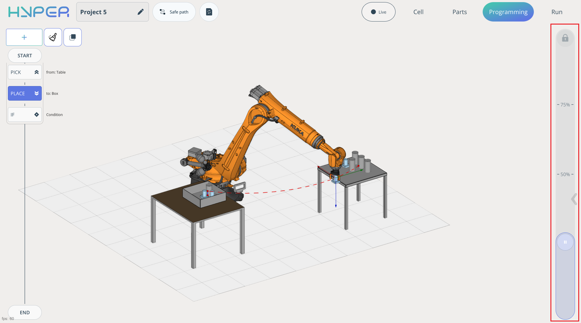Click the HYPER logo
Image resolution: width=581 pixels, height=323 pixels.
coord(39,12)
